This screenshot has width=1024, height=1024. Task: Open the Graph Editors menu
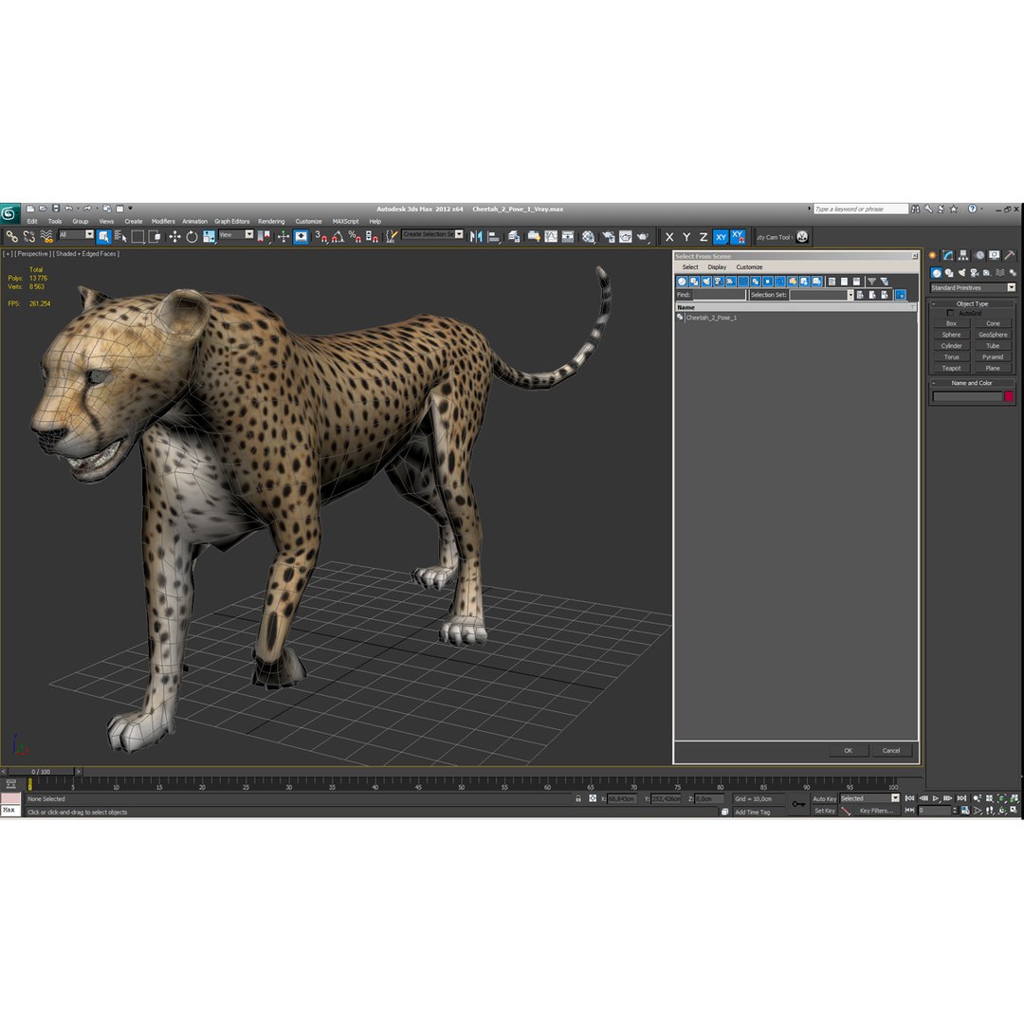click(232, 221)
